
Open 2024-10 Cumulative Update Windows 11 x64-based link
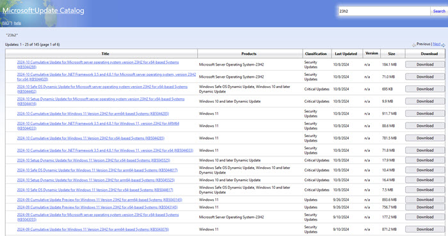91,138
